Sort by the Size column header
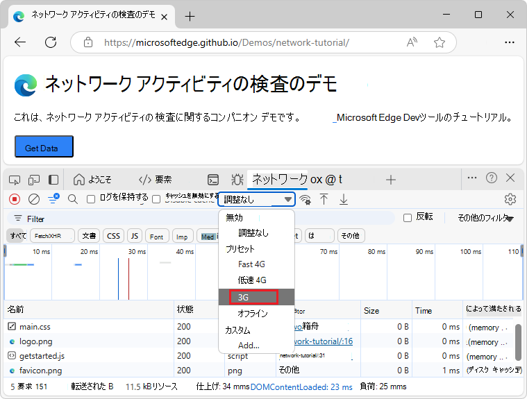Screen dimensions: 527x399 [x=386, y=310]
